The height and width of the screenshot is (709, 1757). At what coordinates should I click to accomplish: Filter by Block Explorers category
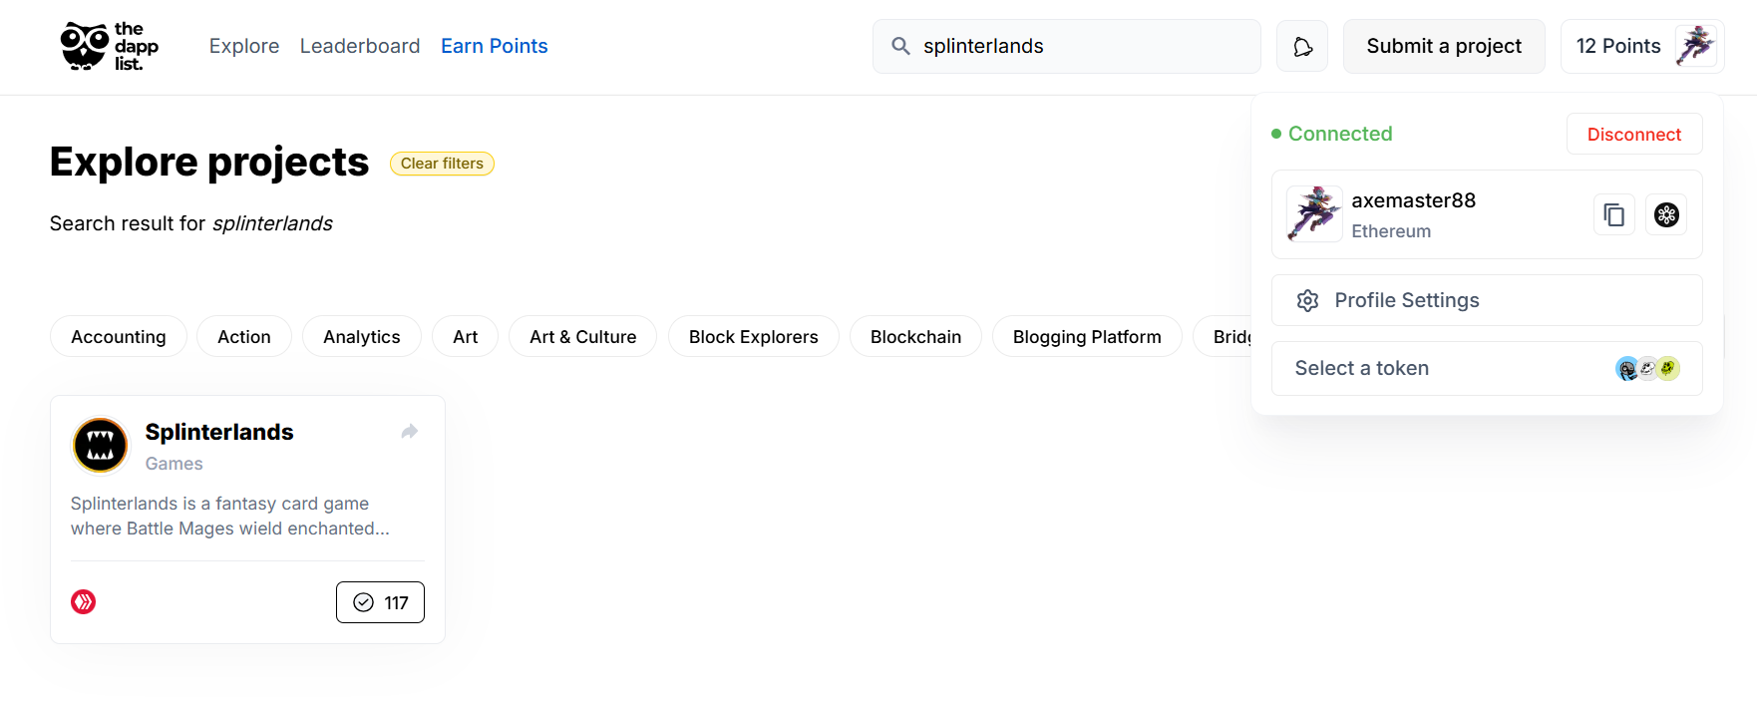tap(754, 337)
